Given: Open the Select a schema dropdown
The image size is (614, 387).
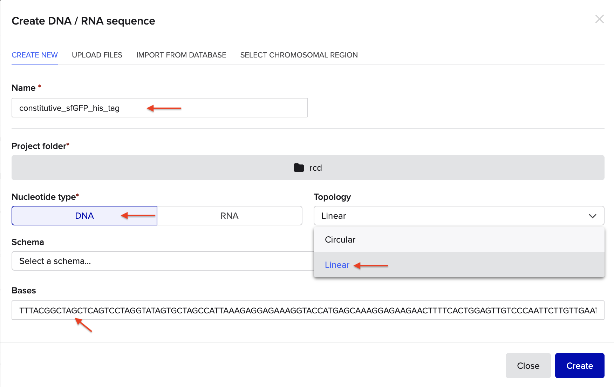Looking at the screenshot, I should pos(161,261).
